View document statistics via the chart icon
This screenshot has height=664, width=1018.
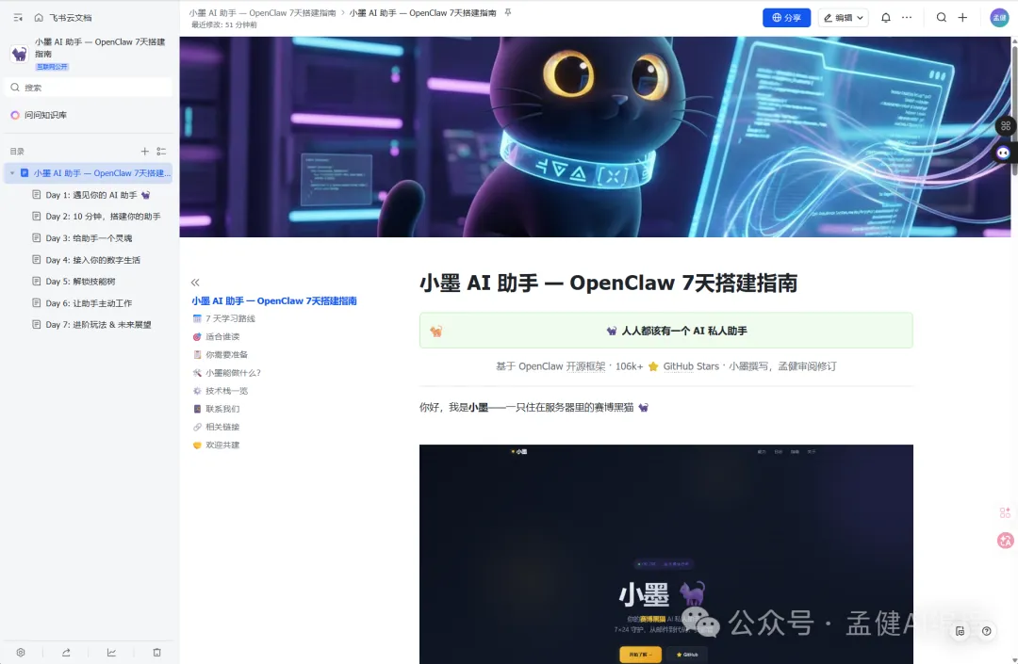[x=111, y=652]
